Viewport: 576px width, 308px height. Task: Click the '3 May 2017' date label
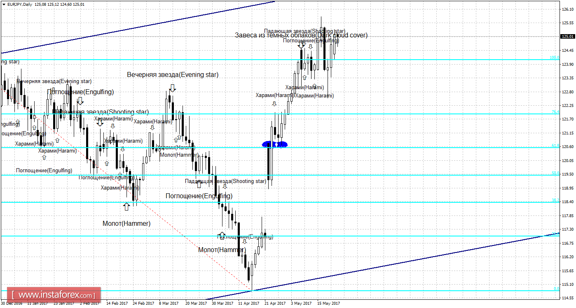tap(302, 303)
